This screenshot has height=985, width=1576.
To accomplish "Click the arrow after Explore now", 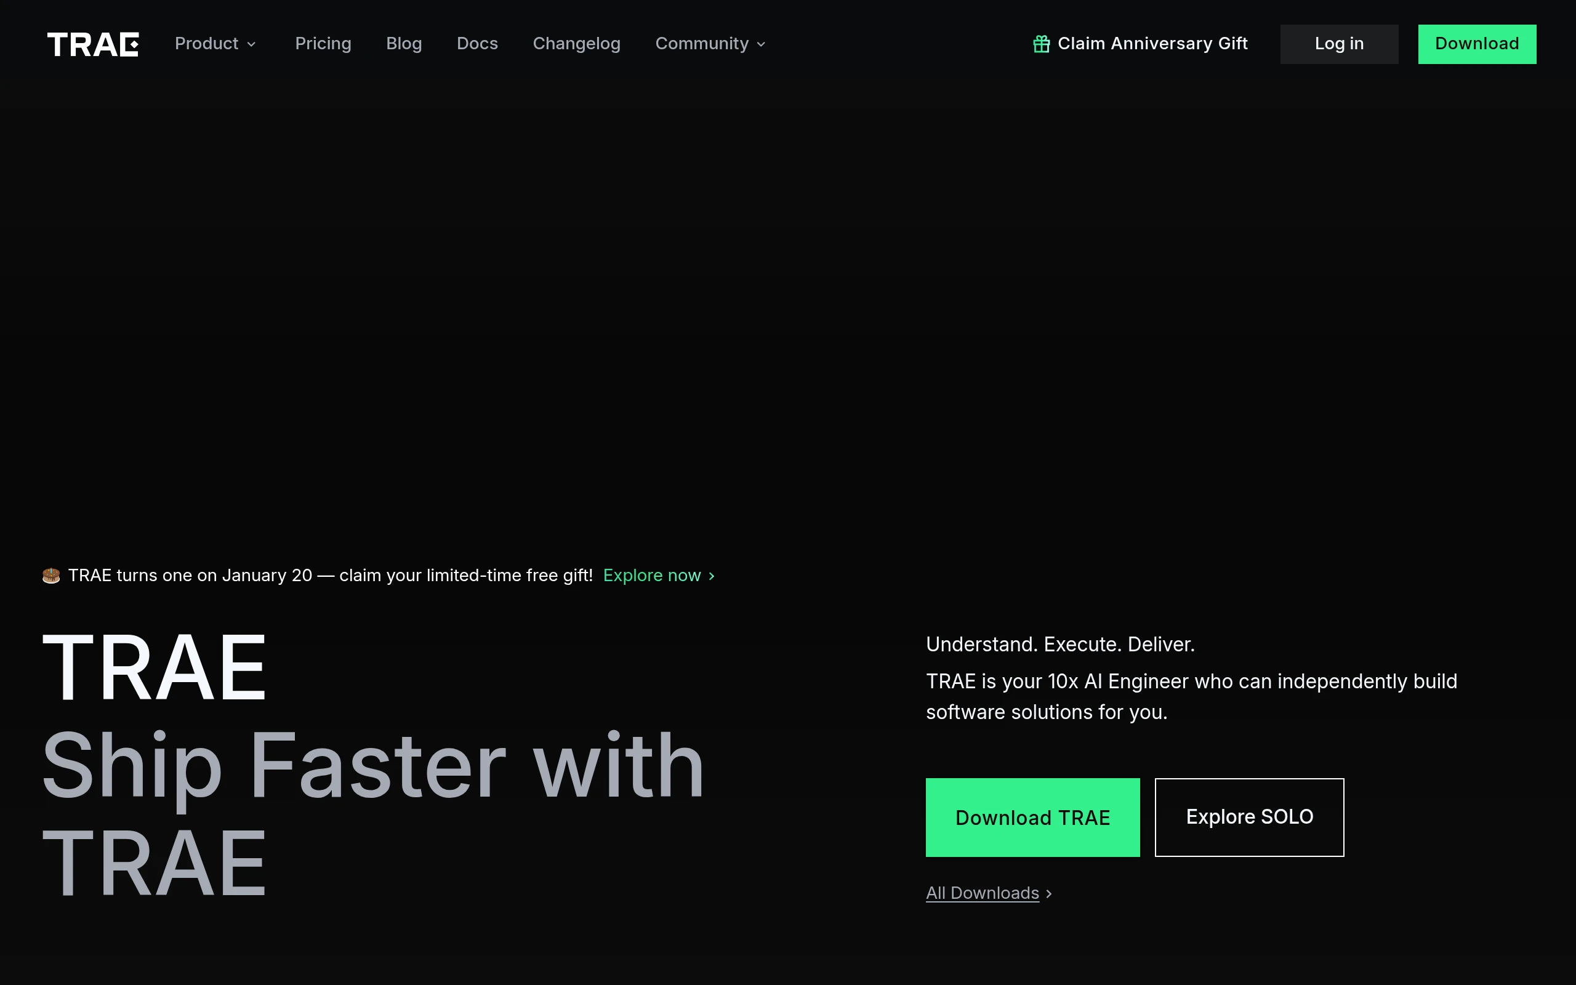I will [x=712, y=576].
